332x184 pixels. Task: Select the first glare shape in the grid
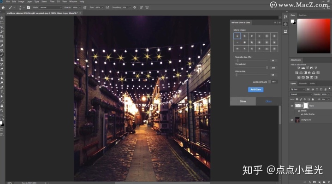click(237, 36)
